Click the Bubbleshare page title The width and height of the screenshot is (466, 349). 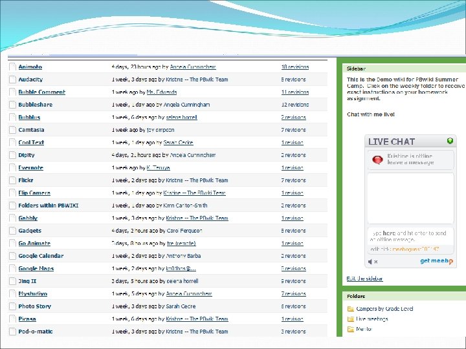35,105
